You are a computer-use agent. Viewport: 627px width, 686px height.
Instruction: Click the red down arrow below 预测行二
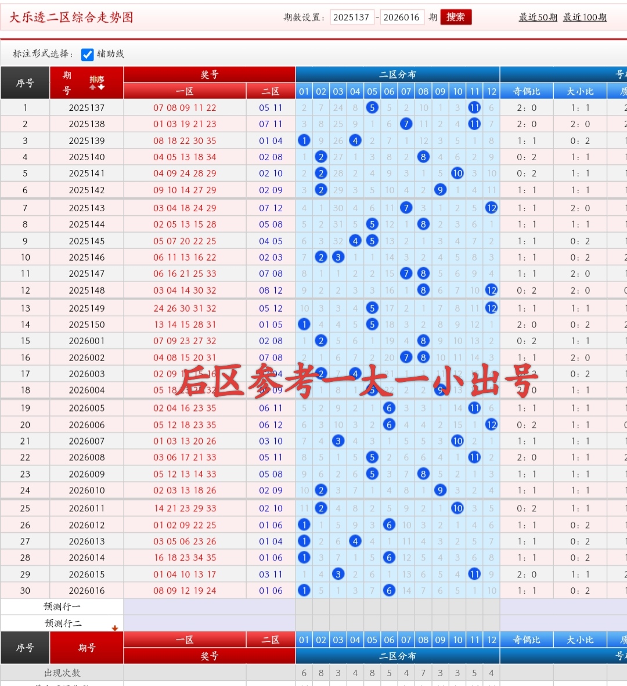[115, 628]
